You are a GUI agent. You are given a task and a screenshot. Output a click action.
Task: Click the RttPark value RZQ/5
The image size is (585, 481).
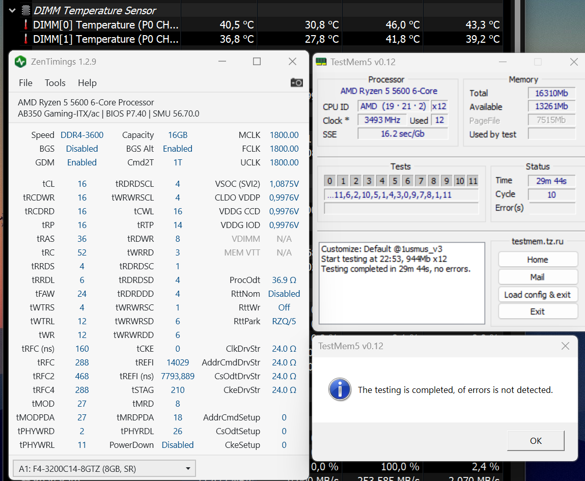click(284, 321)
